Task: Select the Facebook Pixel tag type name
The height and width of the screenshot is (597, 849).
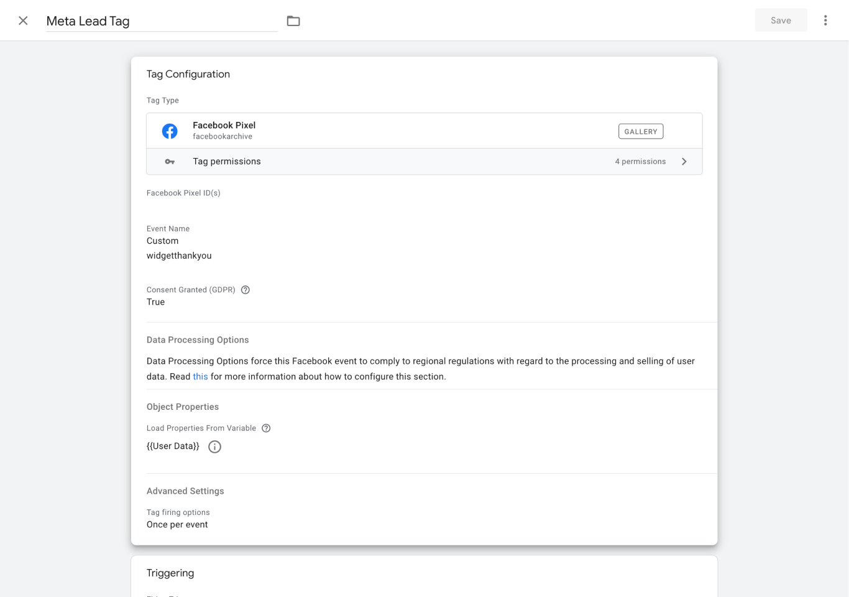Action: click(x=224, y=125)
